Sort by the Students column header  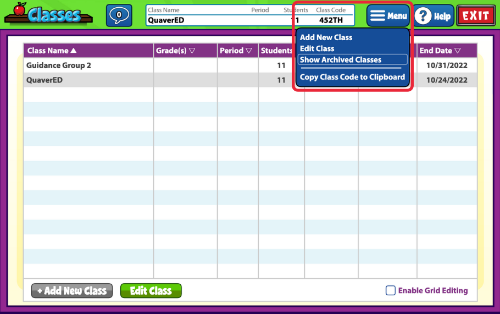(276, 51)
